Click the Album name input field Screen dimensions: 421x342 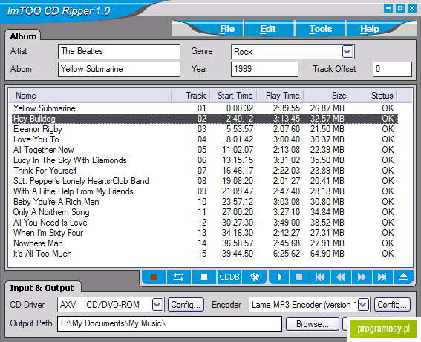(119, 69)
